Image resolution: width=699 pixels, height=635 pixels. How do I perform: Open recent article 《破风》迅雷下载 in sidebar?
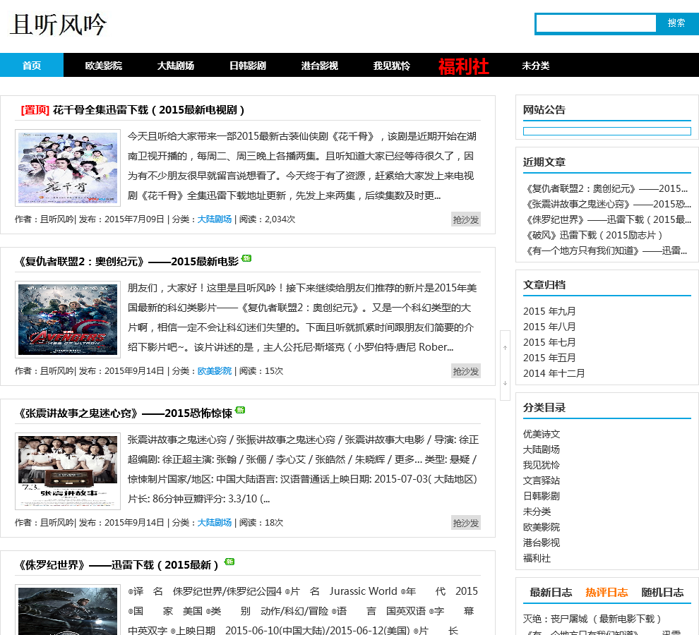point(594,235)
